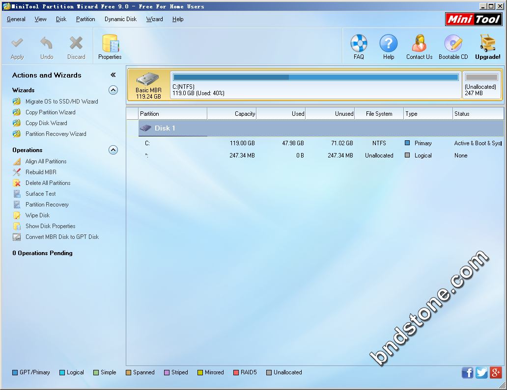Sort by the Partition column header
The image size is (507, 390).
(x=172, y=114)
